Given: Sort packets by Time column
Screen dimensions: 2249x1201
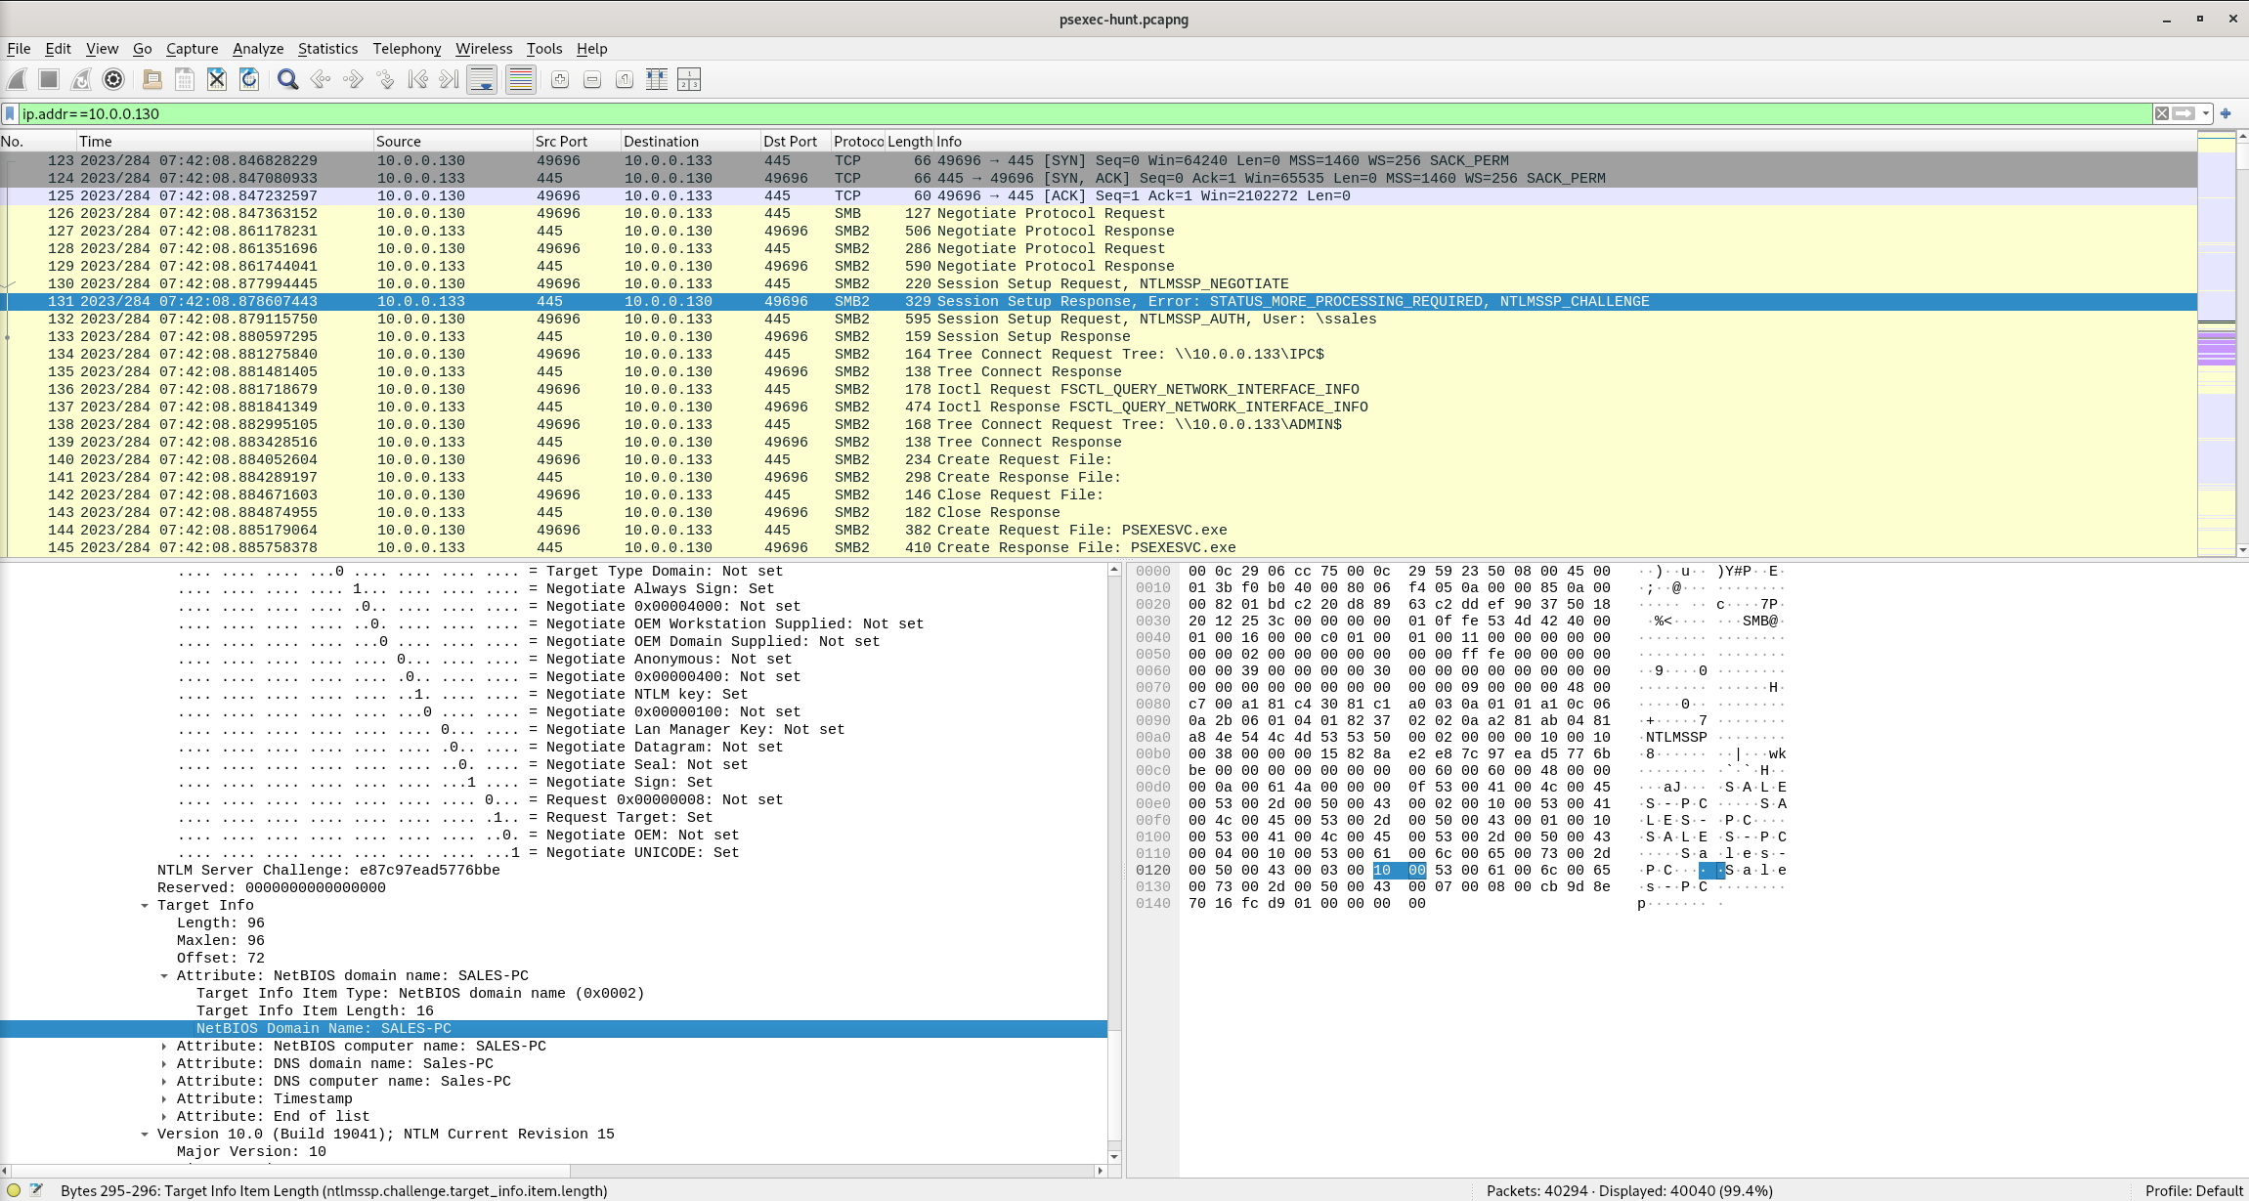Looking at the screenshot, I should 225,142.
